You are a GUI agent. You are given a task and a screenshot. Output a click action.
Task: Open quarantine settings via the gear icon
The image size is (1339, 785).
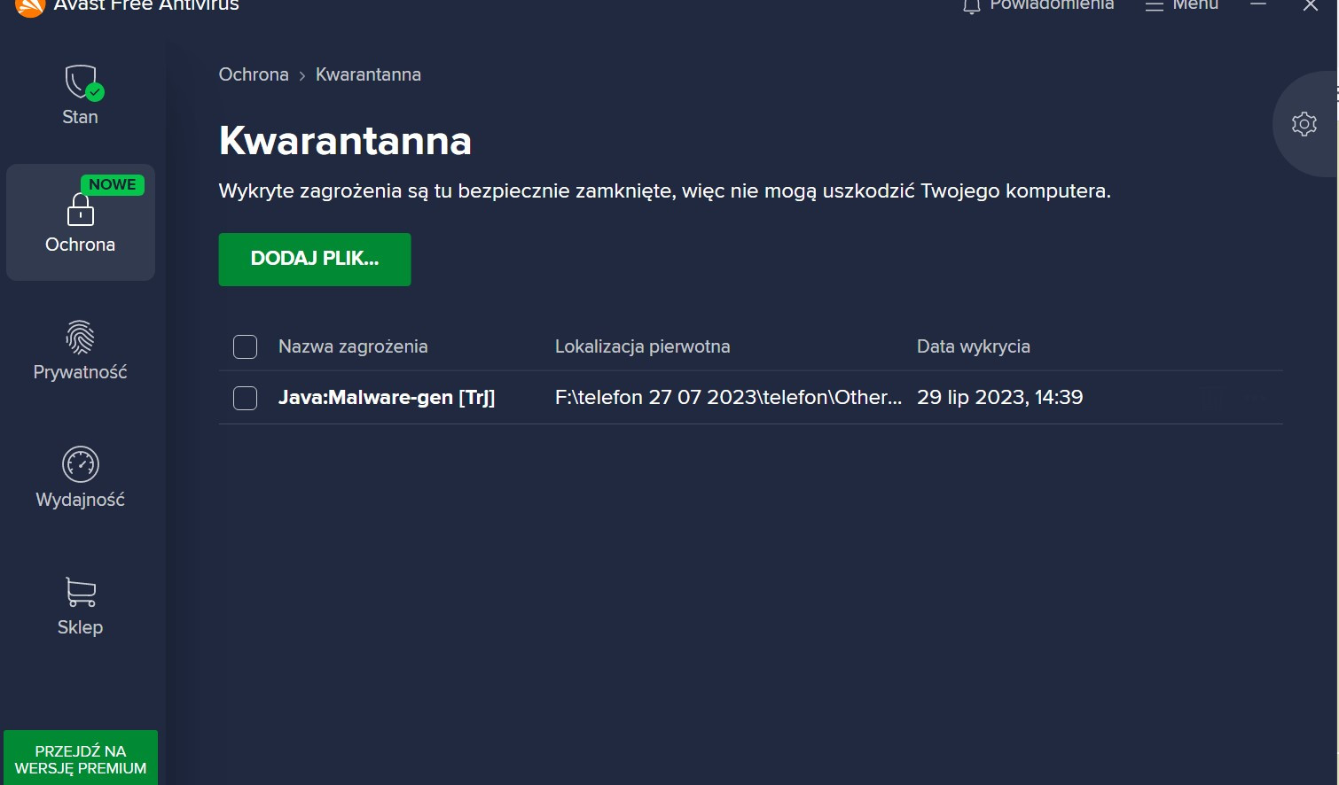[x=1304, y=124]
